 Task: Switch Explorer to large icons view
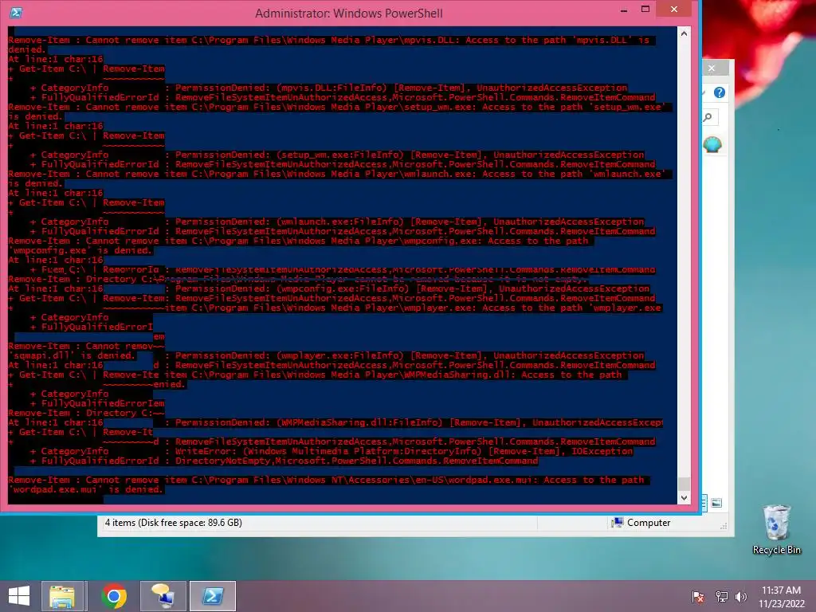(x=716, y=503)
